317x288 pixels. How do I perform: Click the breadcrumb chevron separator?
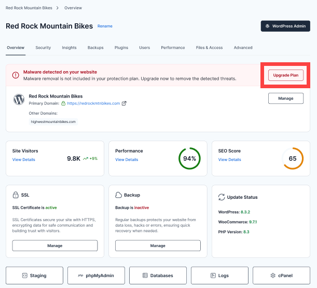click(58, 8)
